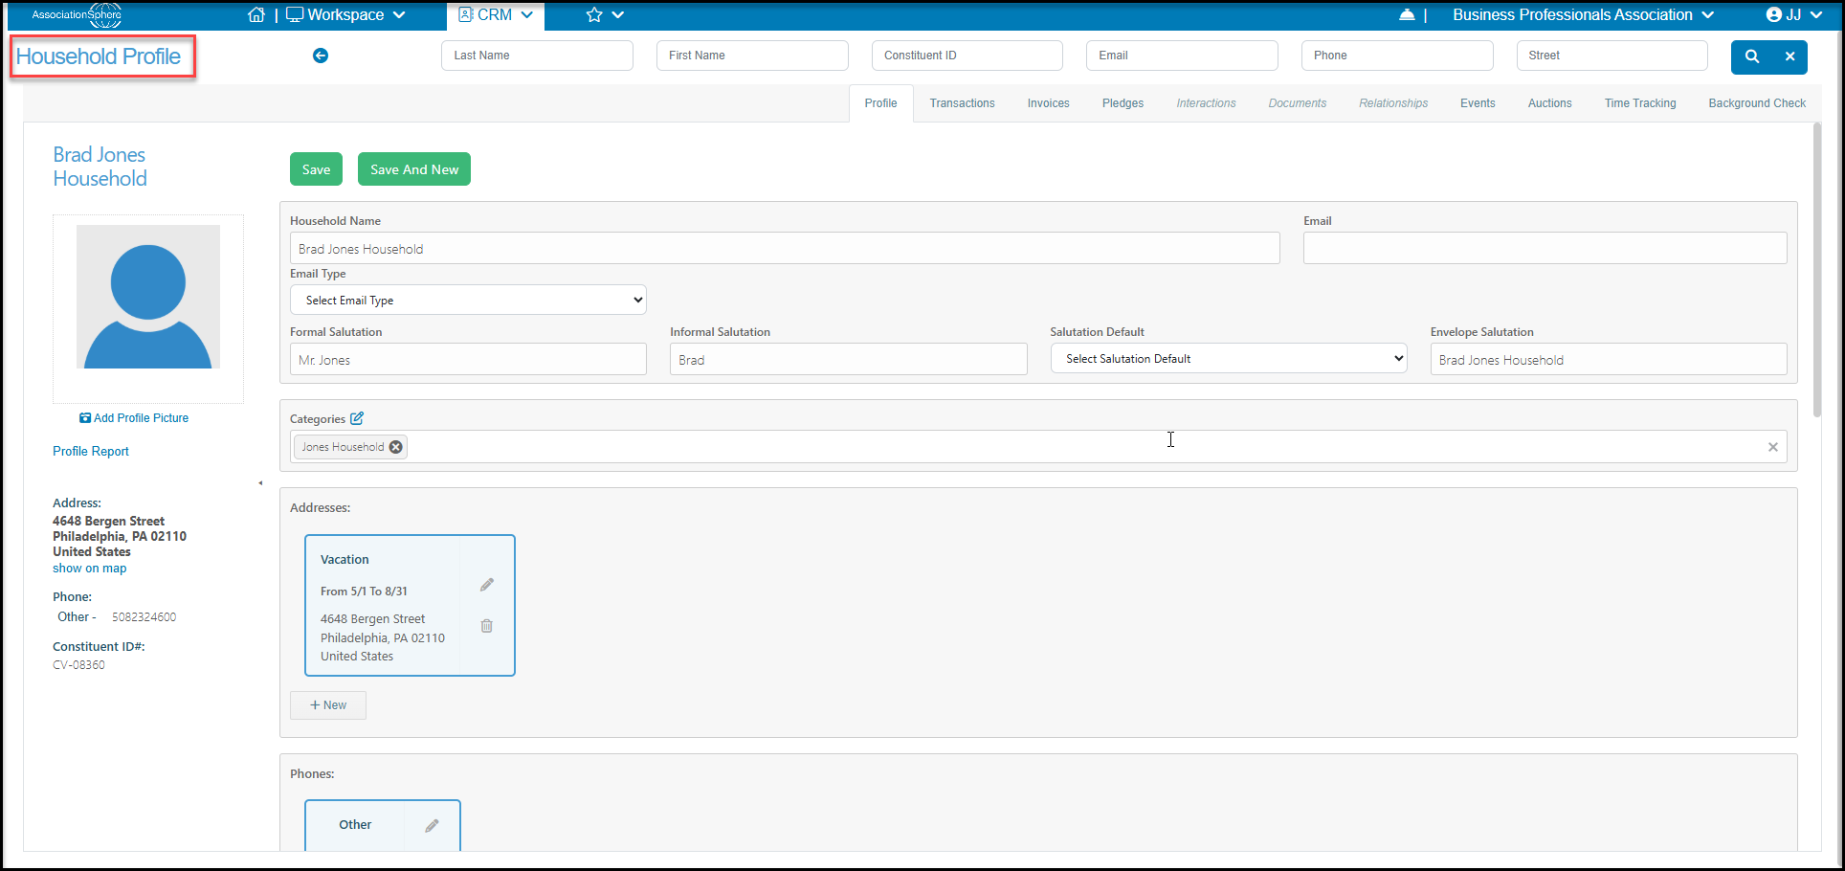
Task: Click the green Save button
Action: click(x=316, y=169)
